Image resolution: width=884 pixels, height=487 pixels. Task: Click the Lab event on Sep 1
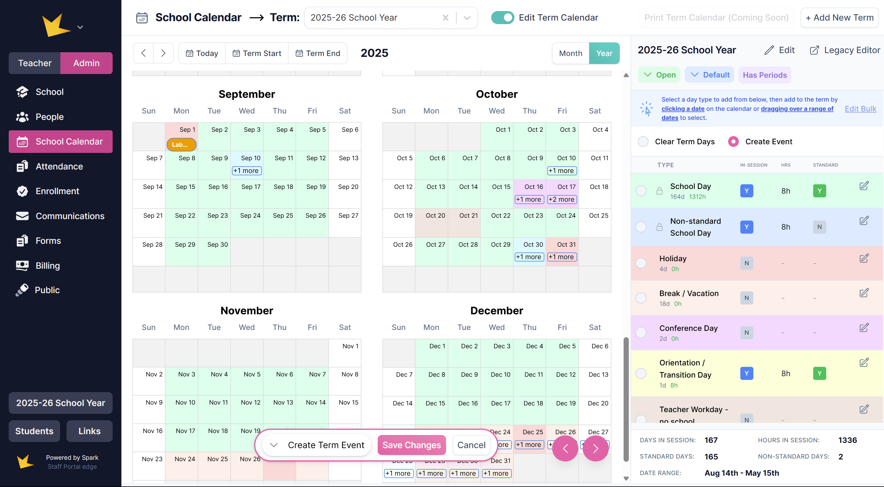tap(181, 145)
